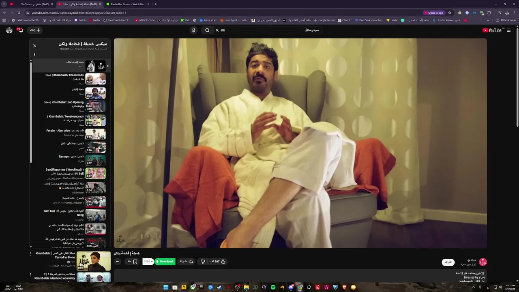Click the main video player
This screenshot has height=292, width=519.
click(300, 143)
